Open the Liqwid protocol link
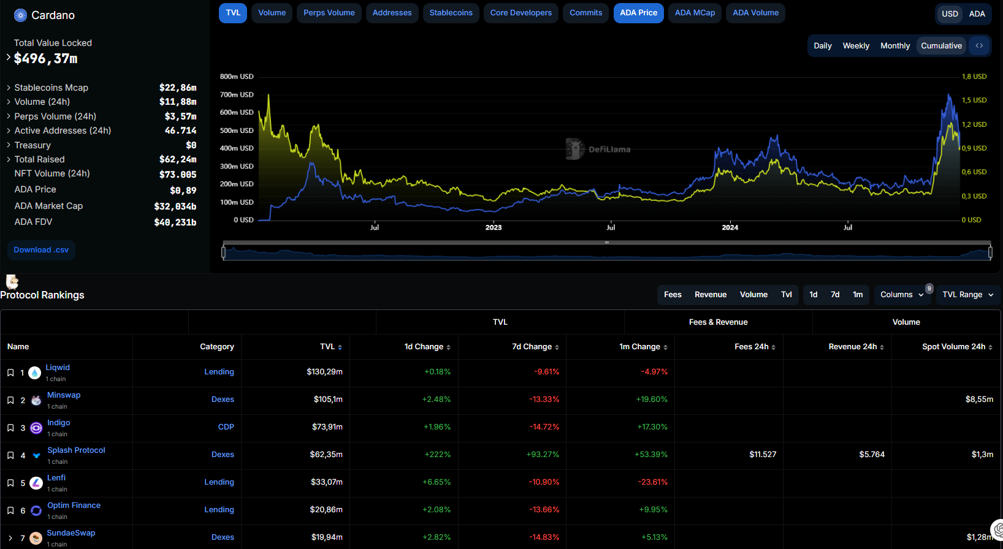 (x=58, y=368)
